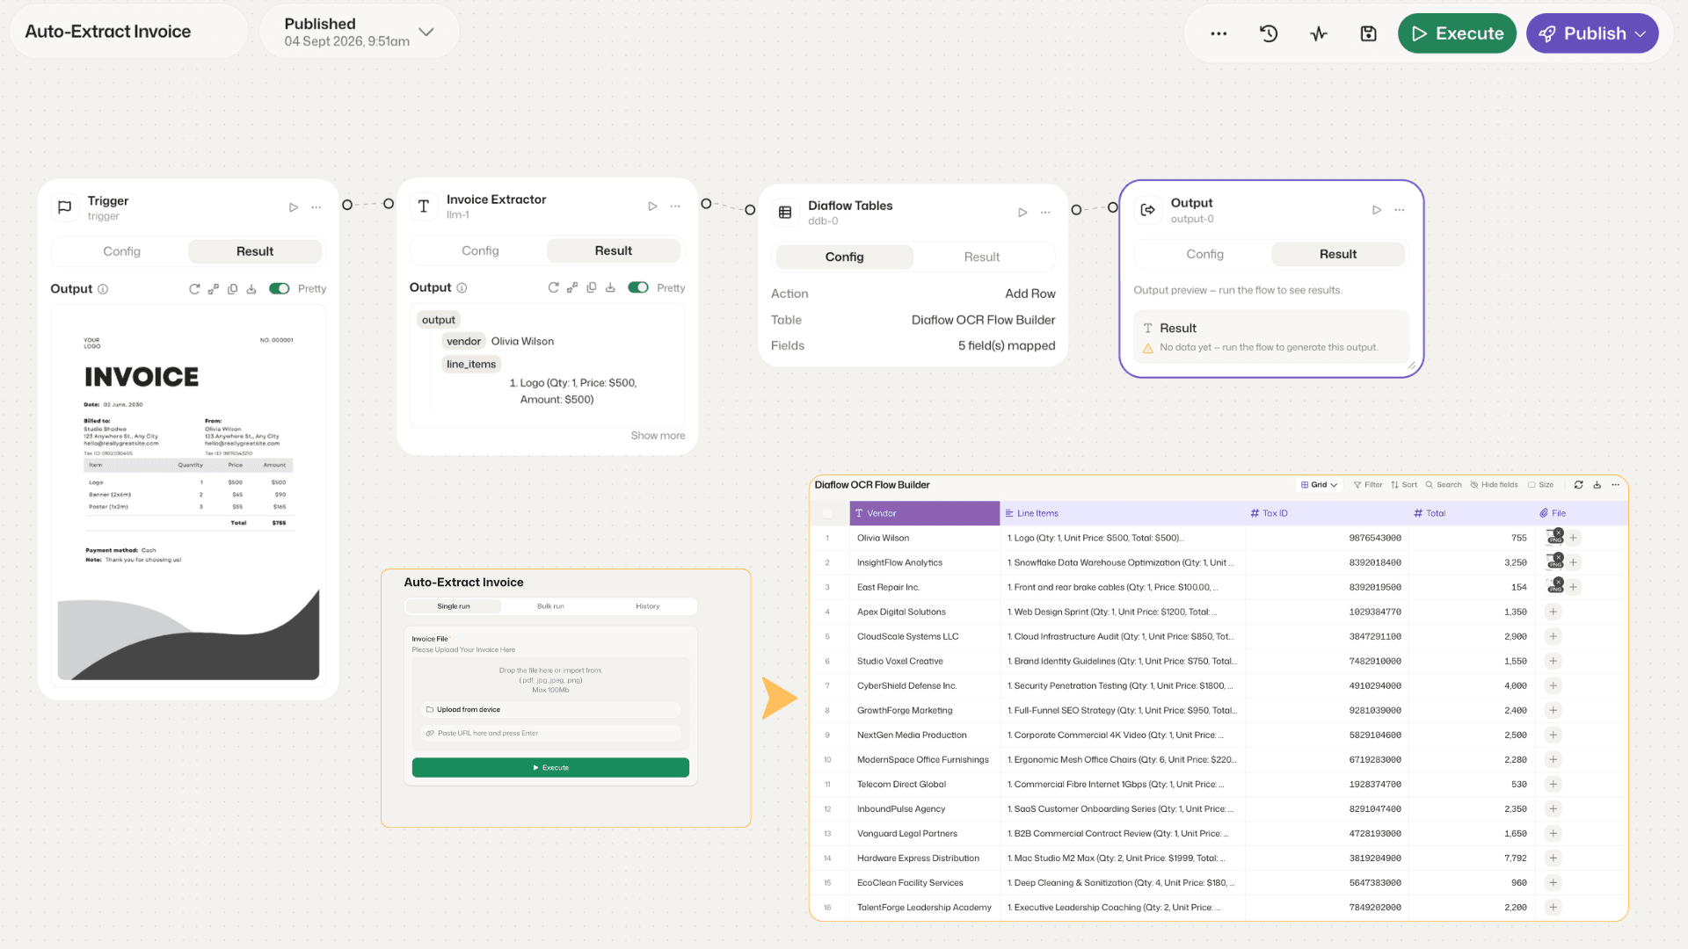
Task: Open the Publish button dropdown
Action: [x=1641, y=33]
